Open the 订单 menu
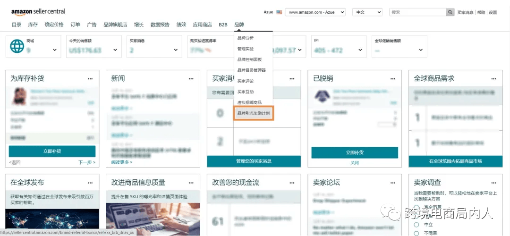510x236 pixels. click(75, 25)
